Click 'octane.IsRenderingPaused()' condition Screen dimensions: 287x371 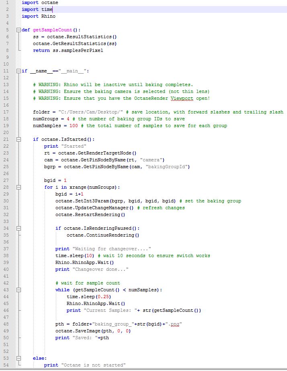100,228
